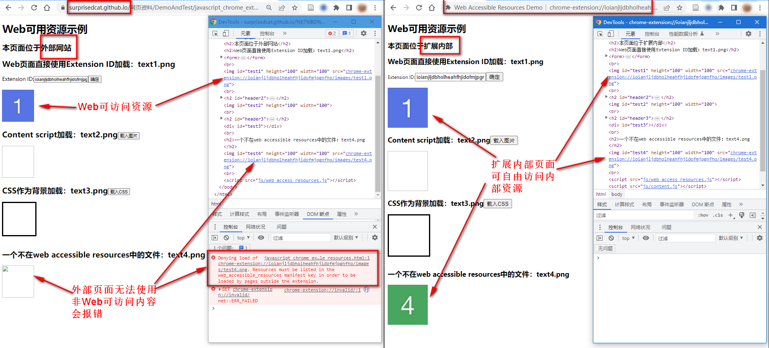Close the left DevTools drawer
This screenshot has width=769, height=348.
[x=375, y=227]
